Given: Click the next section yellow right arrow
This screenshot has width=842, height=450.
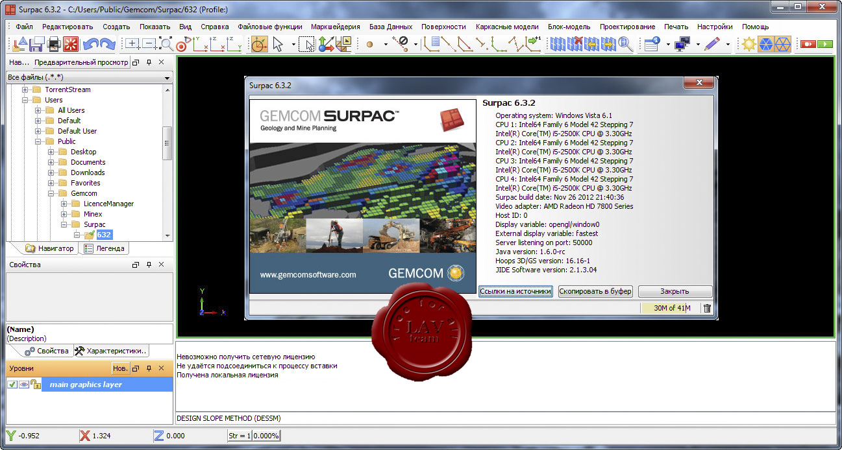Looking at the screenshot, I should click(x=608, y=44).
